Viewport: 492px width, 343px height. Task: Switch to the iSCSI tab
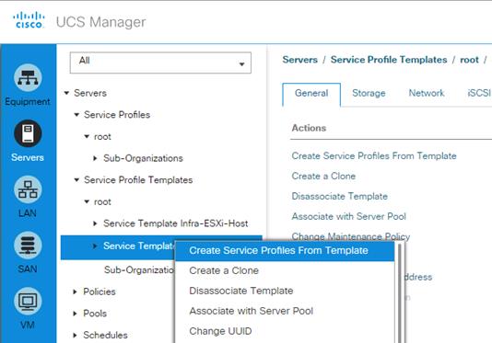point(479,93)
